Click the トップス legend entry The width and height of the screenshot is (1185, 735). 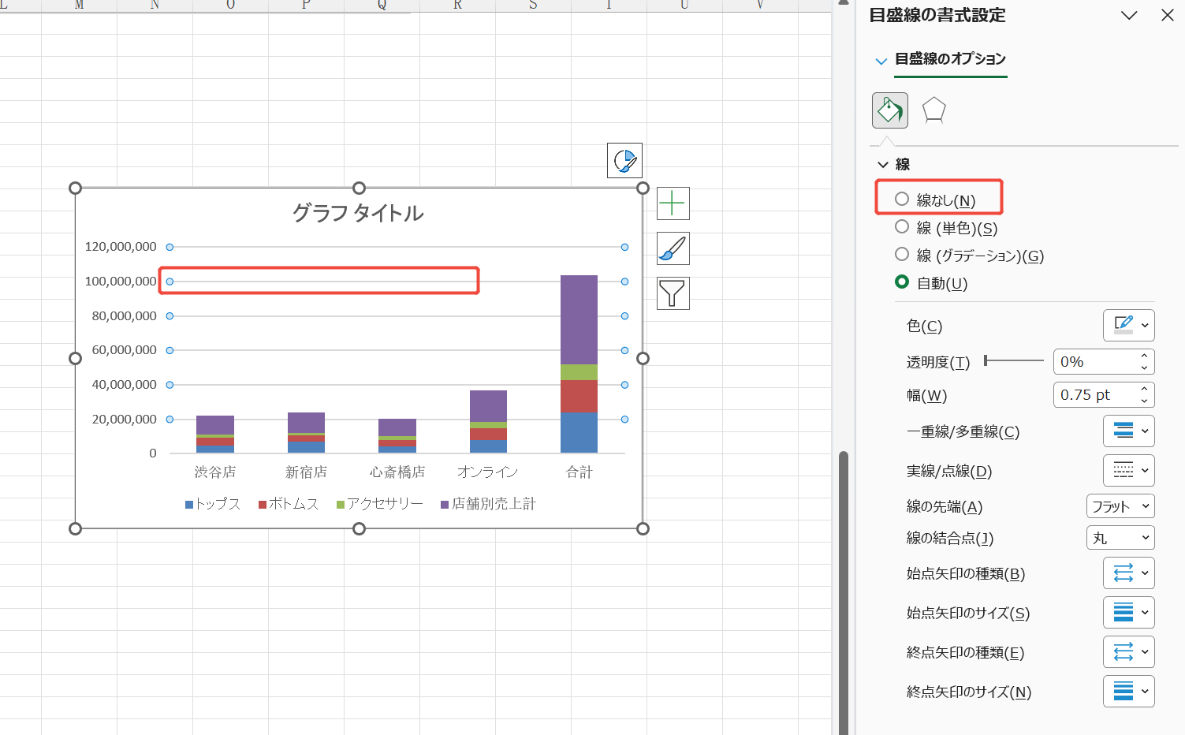[213, 504]
